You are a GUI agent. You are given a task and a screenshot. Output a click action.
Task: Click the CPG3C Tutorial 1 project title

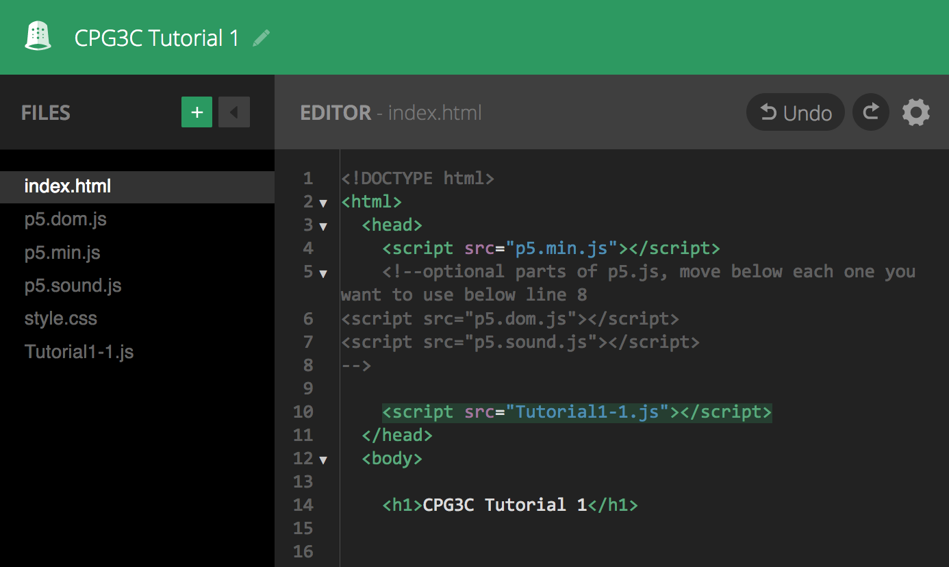pos(157,38)
